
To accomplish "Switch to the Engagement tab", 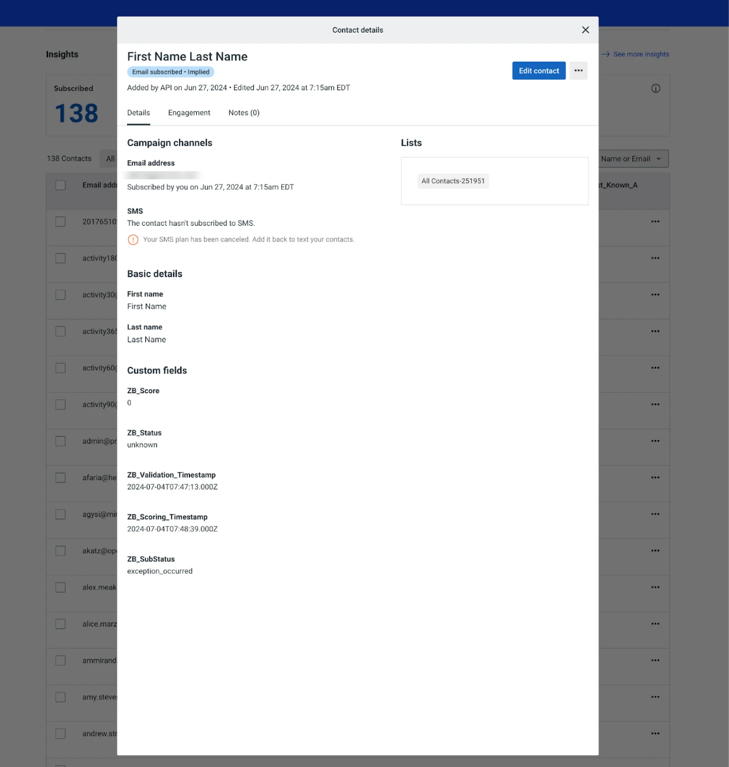I will click(189, 112).
